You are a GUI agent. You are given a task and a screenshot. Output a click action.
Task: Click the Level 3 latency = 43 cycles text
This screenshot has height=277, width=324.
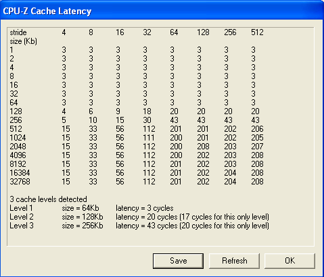[147, 226]
